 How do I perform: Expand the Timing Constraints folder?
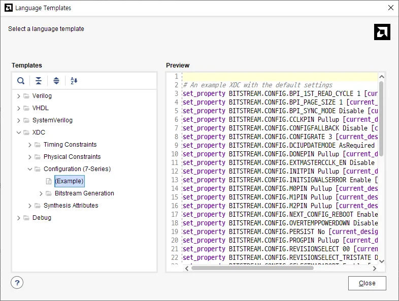click(x=30, y=145)
